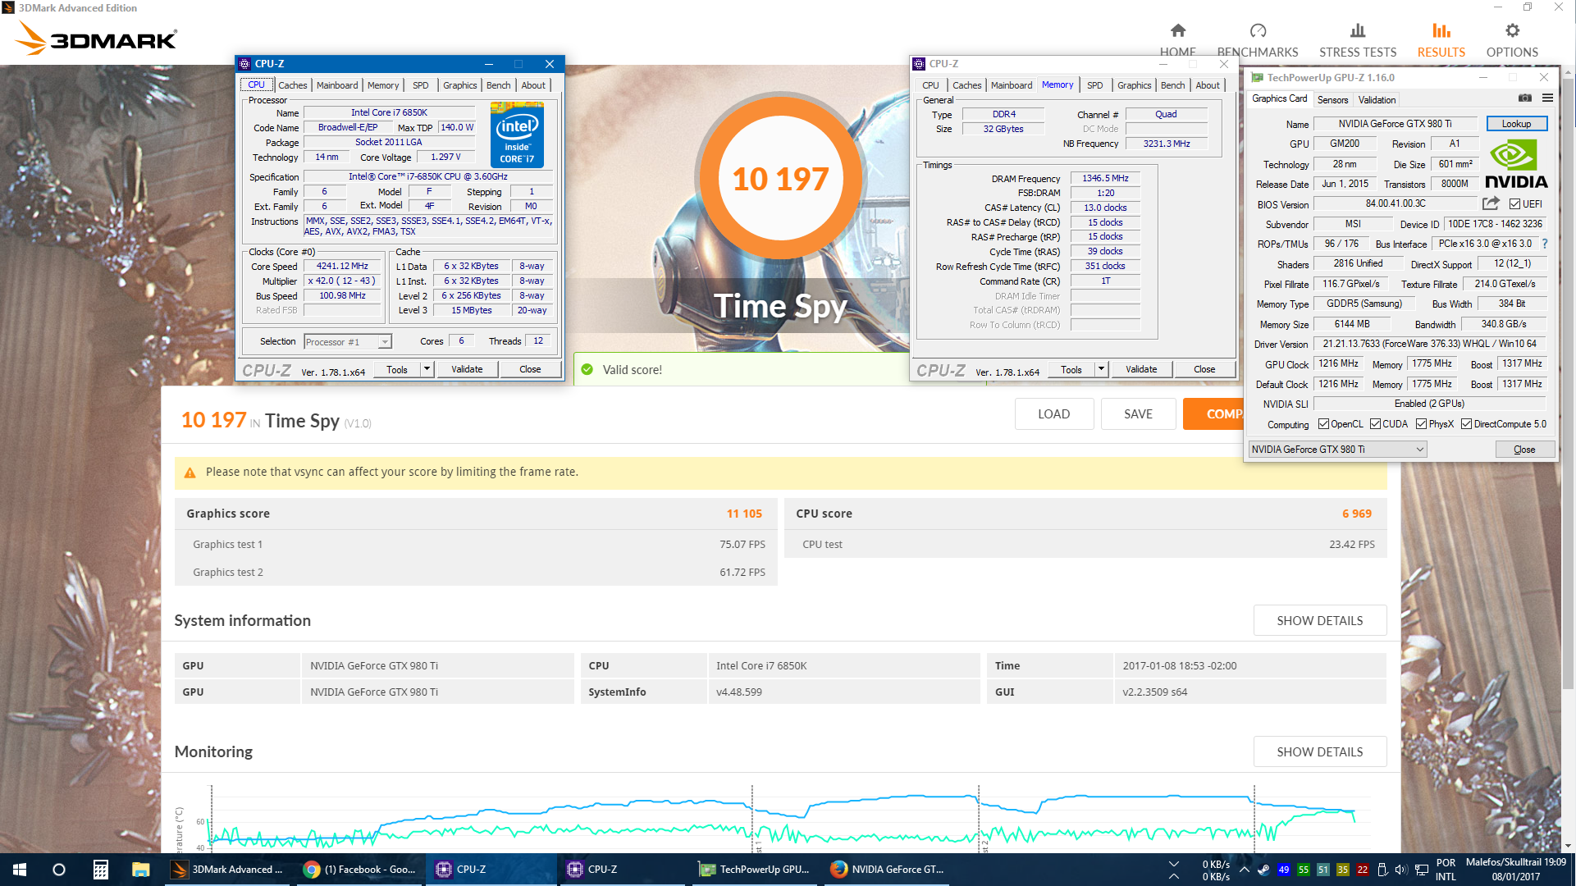This screenshot has height=886, width=1576.
Task: Click the LOAD button
Action: [1053, 414]
